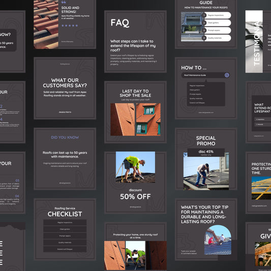Click the rightmost rating star under SOLID AND STRONG
The height and width of the screenshot is (271, 271).
click(77, 25)
